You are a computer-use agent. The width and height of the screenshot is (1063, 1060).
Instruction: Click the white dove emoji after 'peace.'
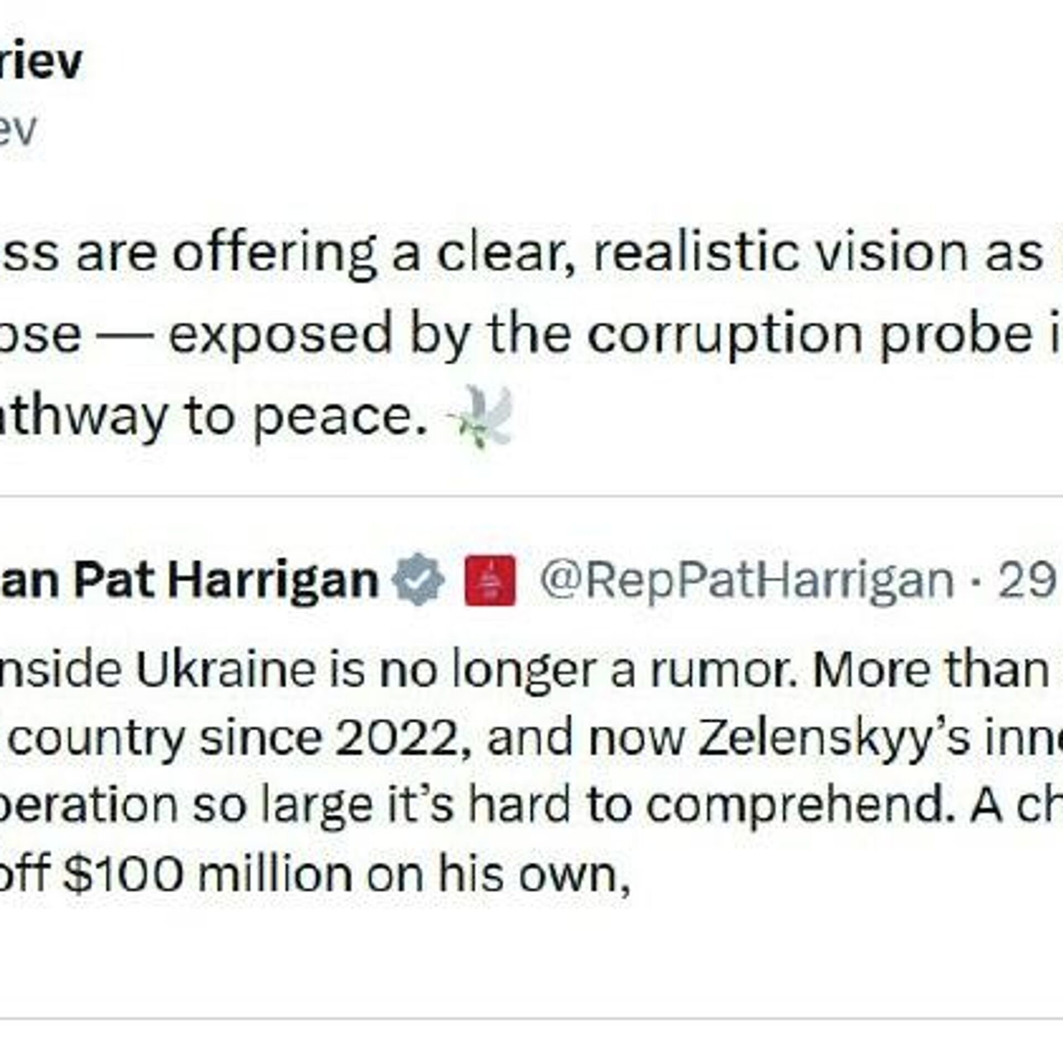tap(482, 416)
